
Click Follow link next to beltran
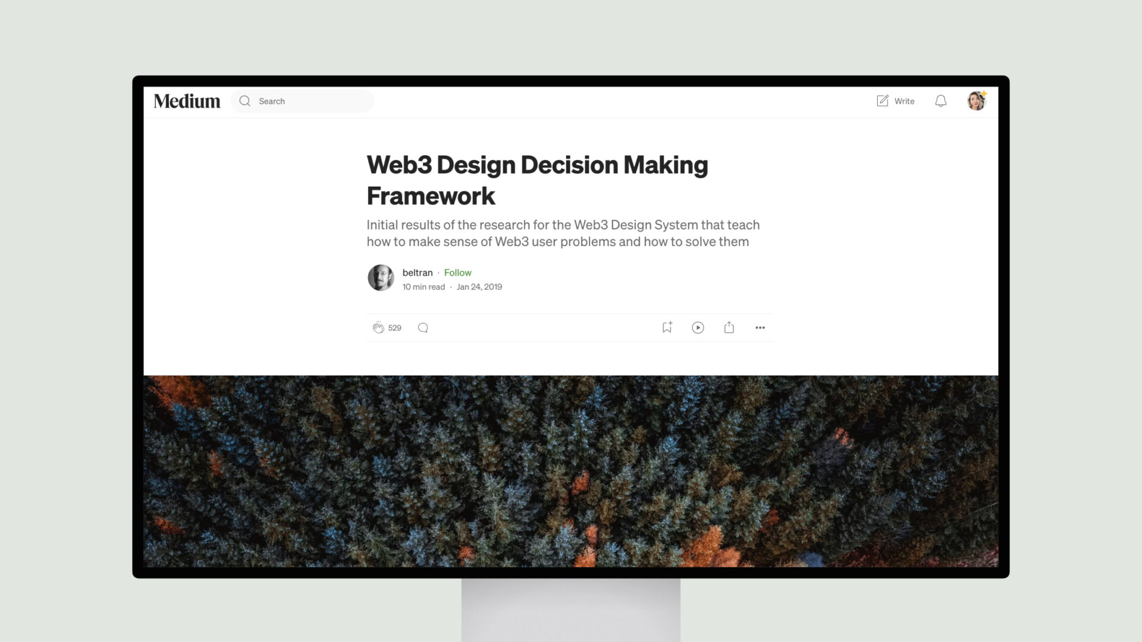click(457, 272)
